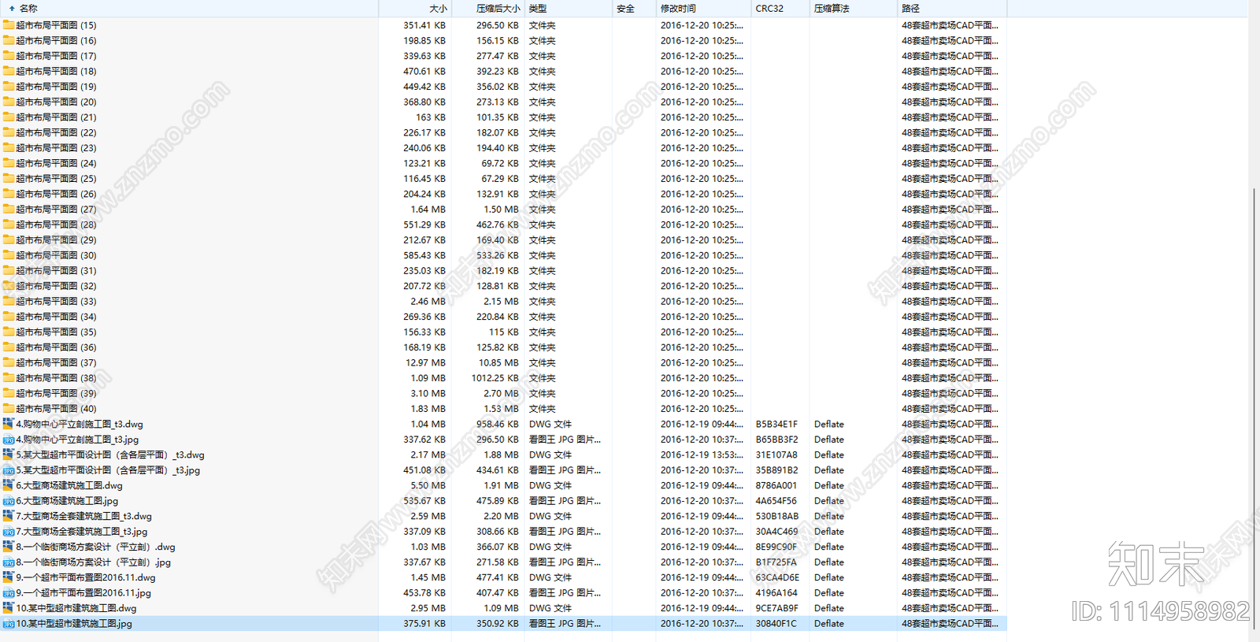This screenshot has width=1260, height=642.
Task: Click the folder icon of 超市布局平面图 (36)
Action: 9,347
